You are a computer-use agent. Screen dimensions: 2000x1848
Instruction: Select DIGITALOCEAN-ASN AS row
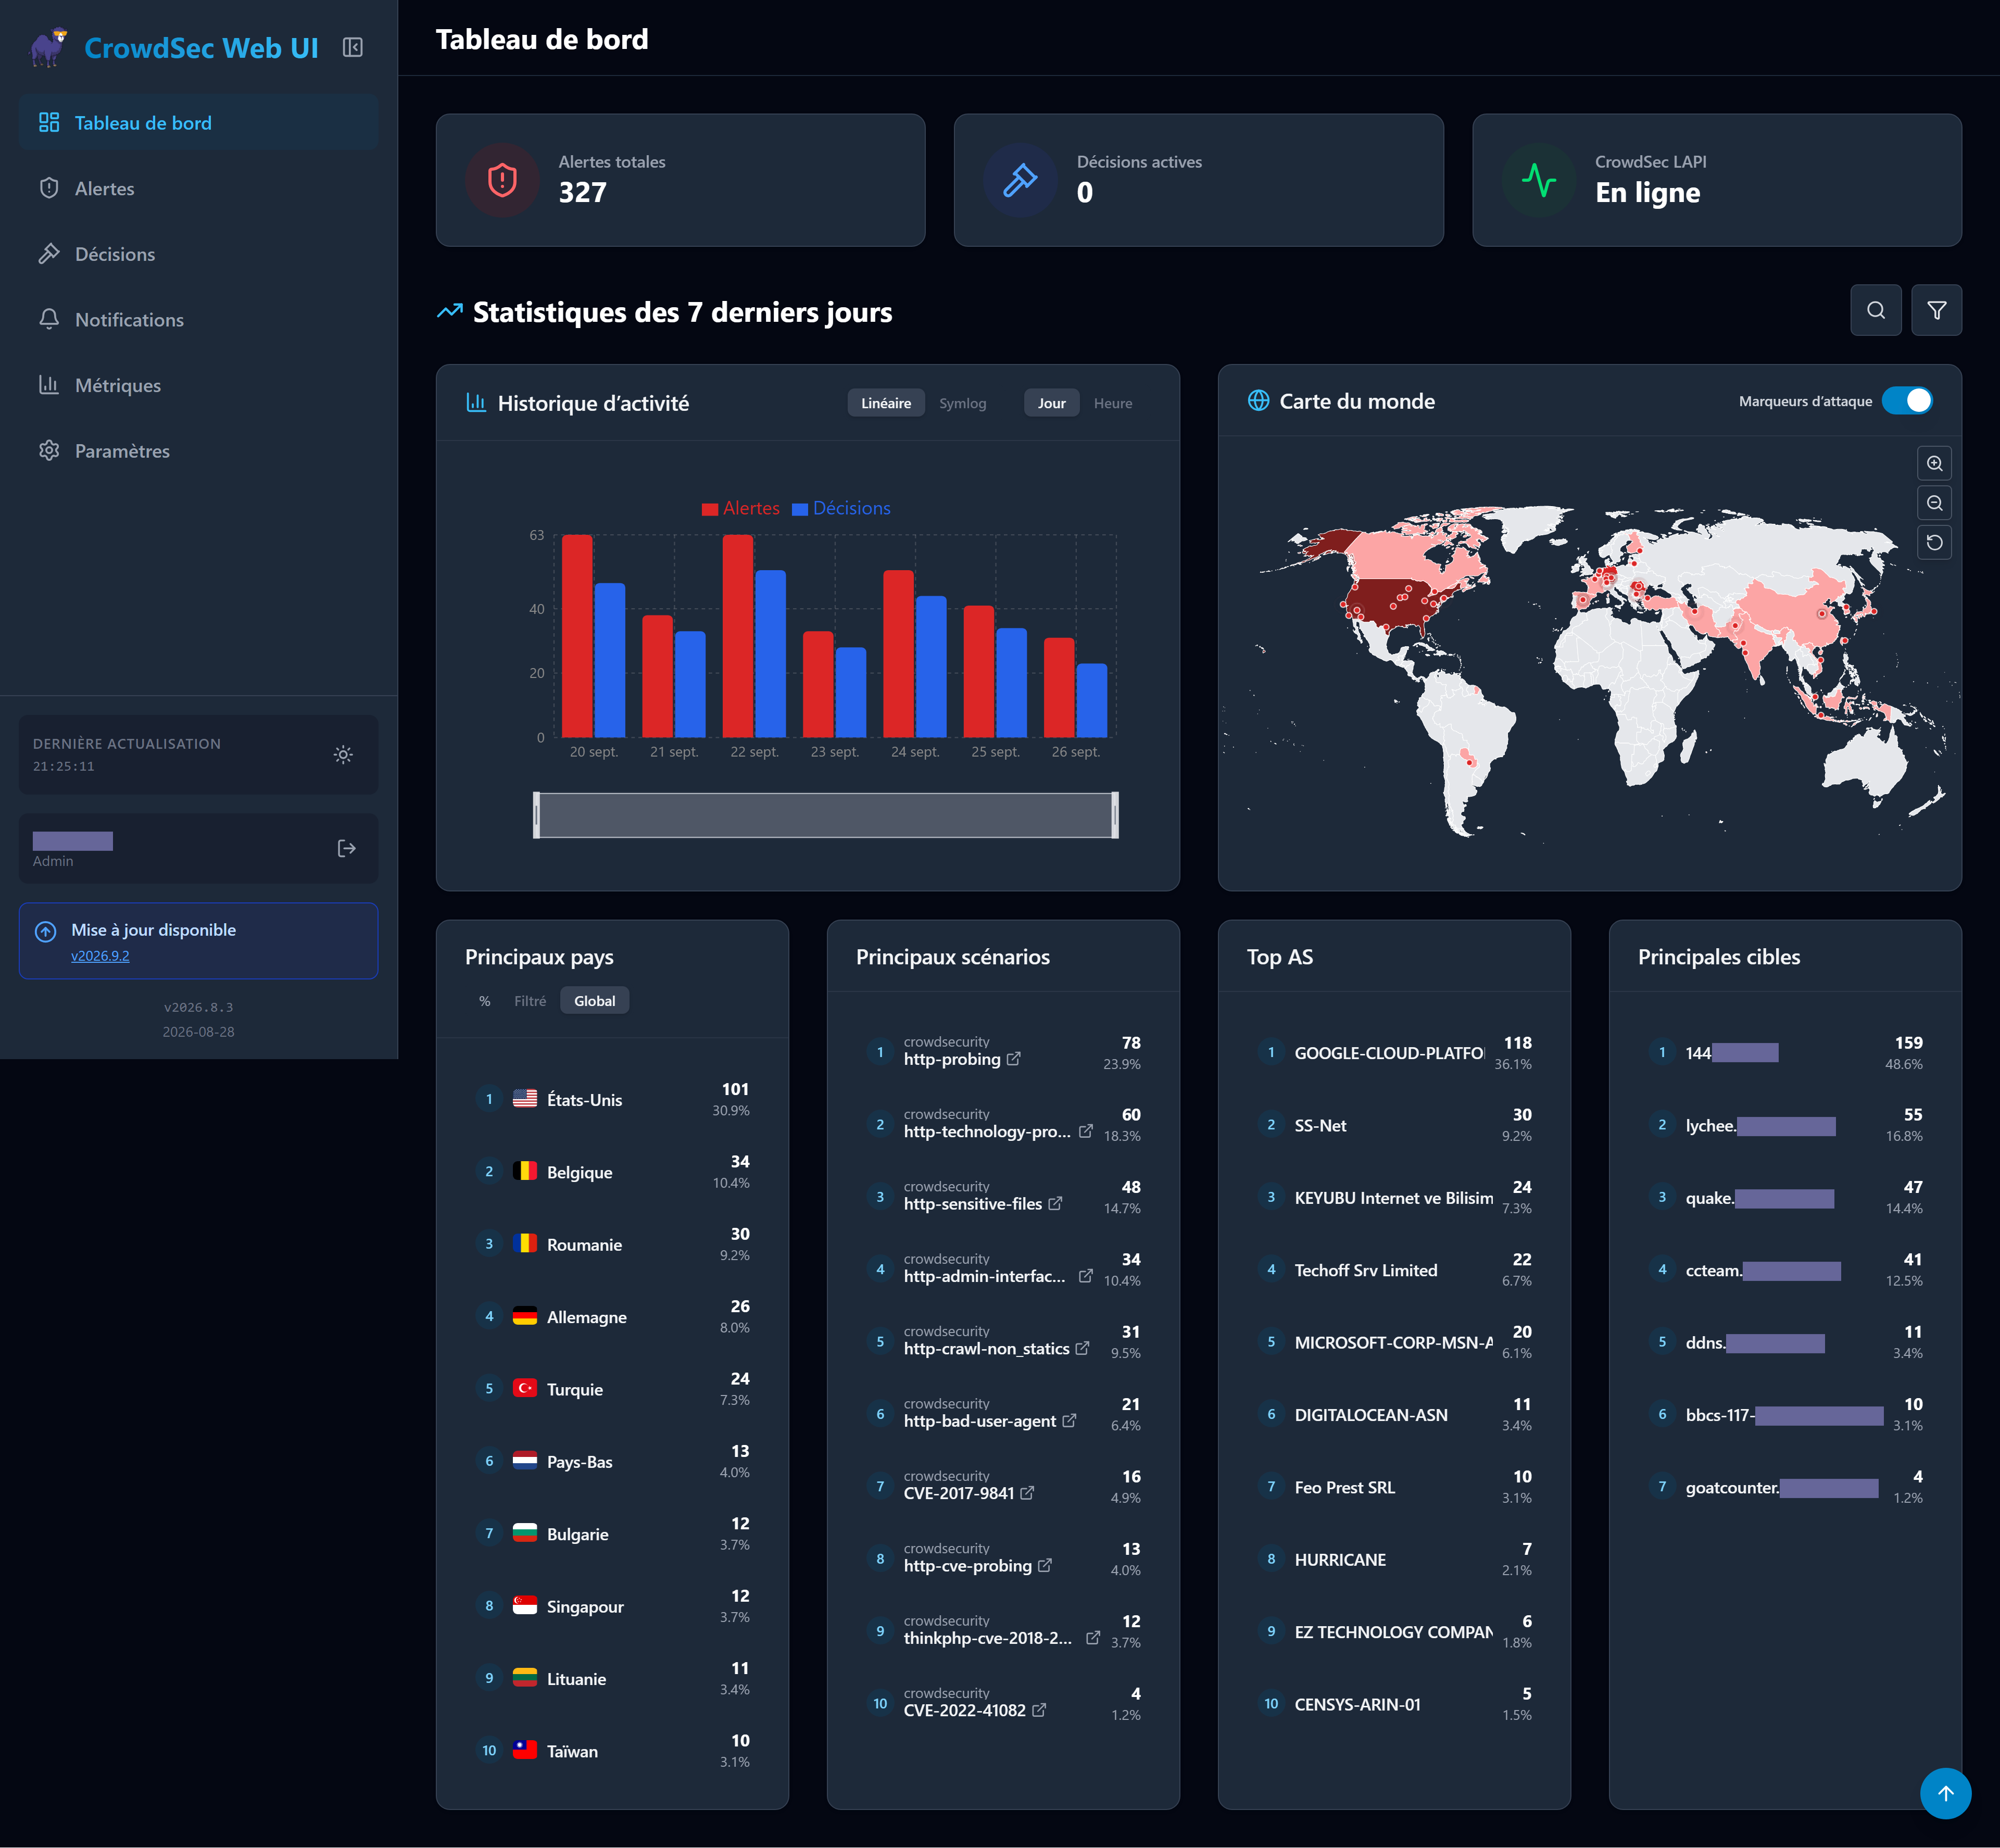1394,1414
